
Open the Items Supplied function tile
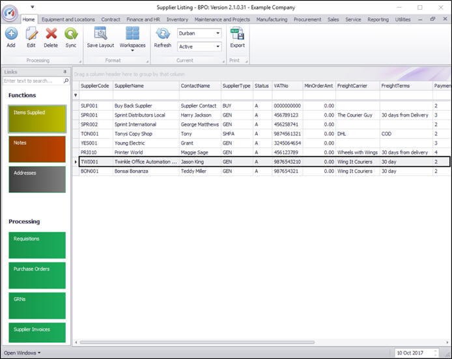tap(37, 119)
